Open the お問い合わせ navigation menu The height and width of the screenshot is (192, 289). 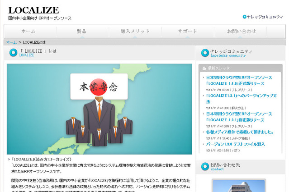pyautogui.click(x=242, y=31)
